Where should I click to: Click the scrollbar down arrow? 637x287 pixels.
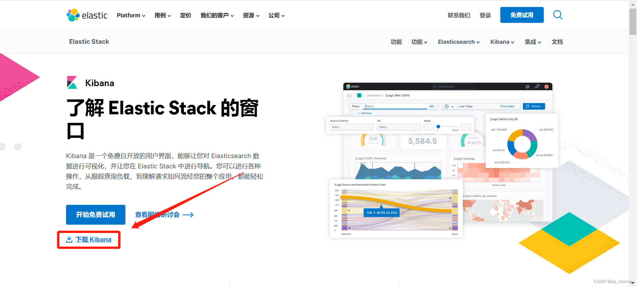pos(633,283)
